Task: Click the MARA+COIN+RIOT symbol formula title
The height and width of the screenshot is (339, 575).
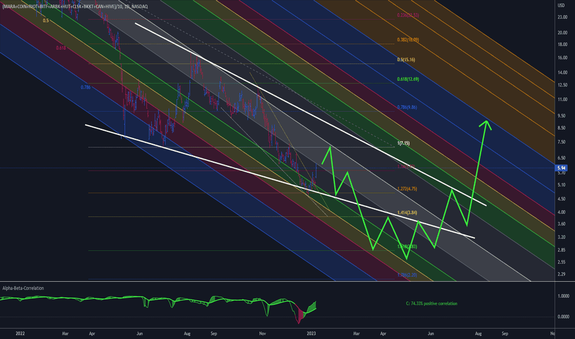Action: point(75,7)
